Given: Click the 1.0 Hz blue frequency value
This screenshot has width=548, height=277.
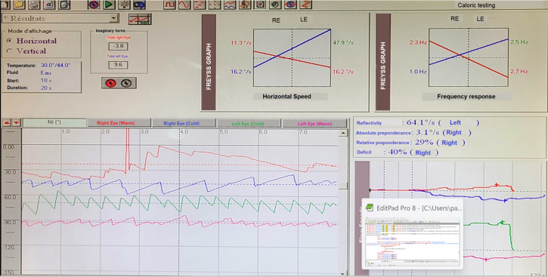Looking at the screenshot, I should click(418, 72).
